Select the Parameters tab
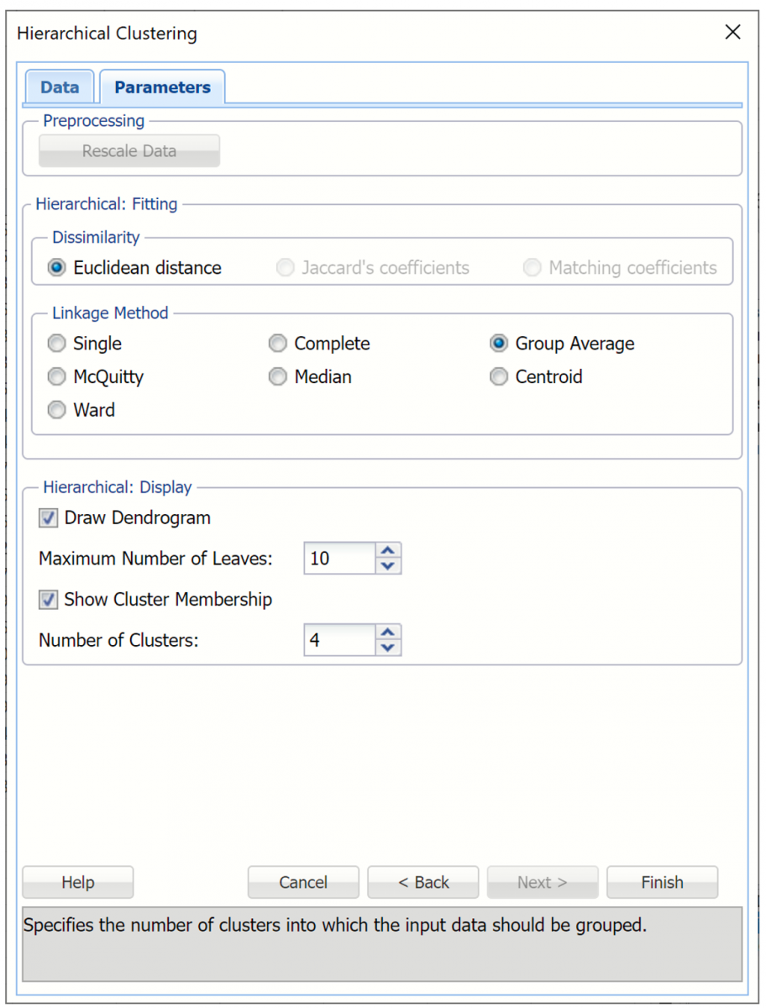 pyautogui.click(x=162, y=87)
